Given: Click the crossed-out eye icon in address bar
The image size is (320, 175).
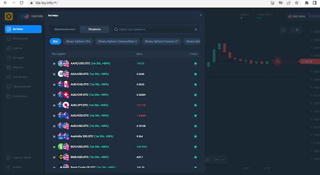Looking at the screenshot, I should (x=281, y=3).
